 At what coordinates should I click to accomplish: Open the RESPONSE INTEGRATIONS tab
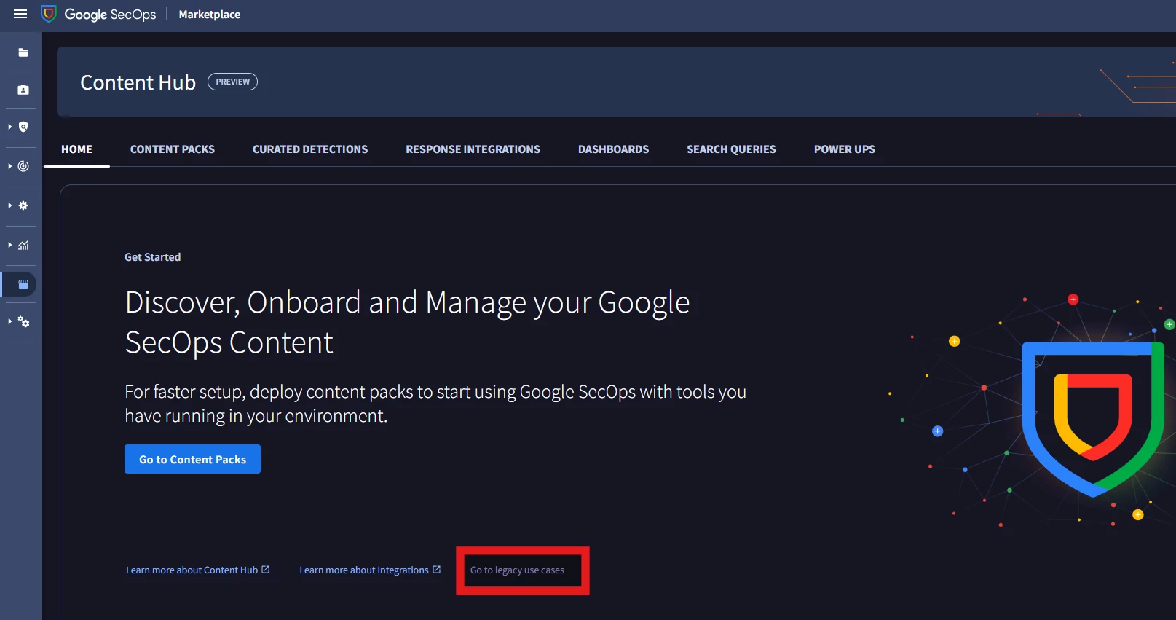point(473,149)
